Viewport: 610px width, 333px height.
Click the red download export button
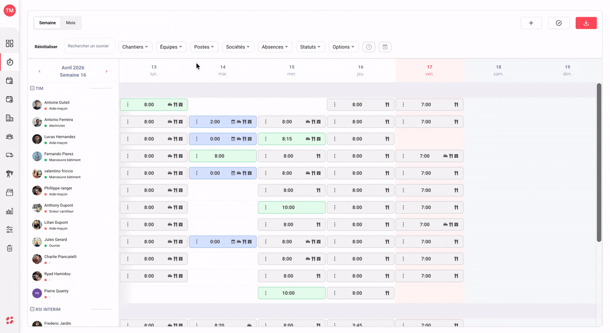click(586, 23)
